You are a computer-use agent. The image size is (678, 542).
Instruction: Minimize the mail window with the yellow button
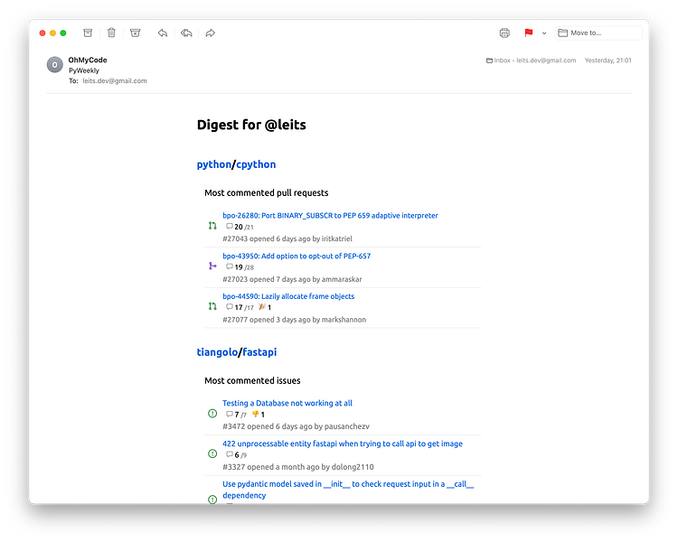click(x=52, y=33)
